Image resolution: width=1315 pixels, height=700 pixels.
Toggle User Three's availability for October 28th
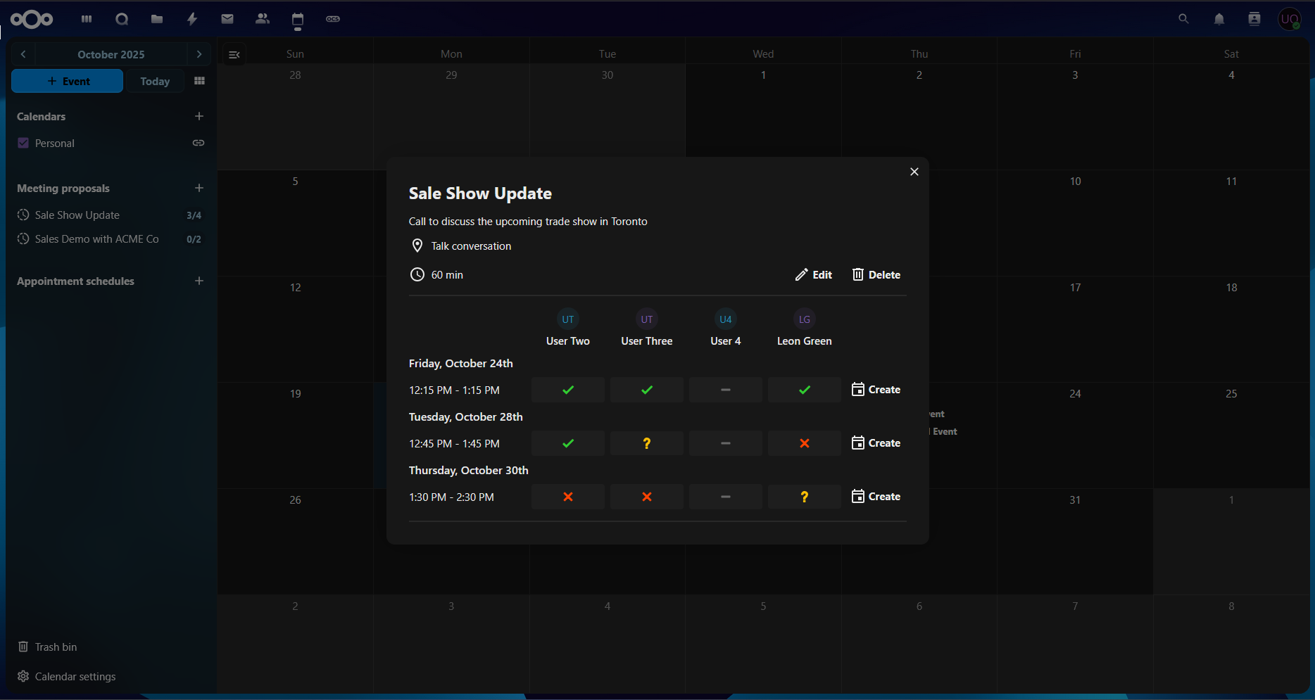point(646,443)
